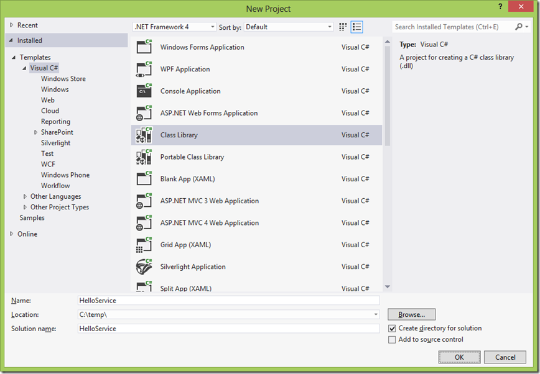Image resolution: width=540 pixels, height=374 pixels.
Task: Toggle Create directory for solution checkbox
Action: coord(392,328)
